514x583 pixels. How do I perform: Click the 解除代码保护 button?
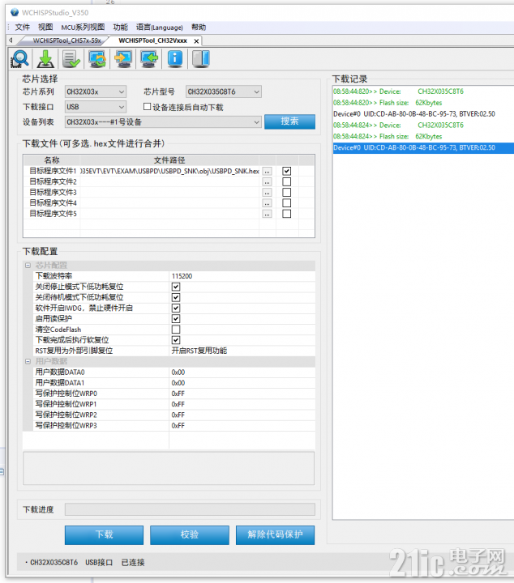point(275,535)
